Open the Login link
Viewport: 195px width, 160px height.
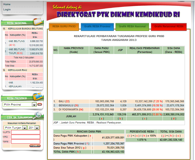pos(7,10)
